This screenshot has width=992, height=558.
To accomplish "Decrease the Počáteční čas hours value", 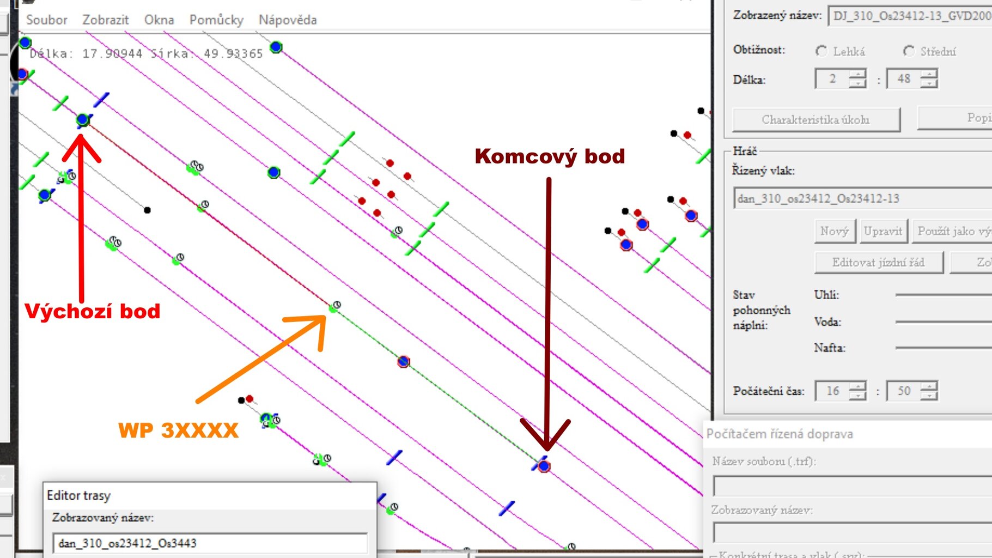I will point(857,396).
